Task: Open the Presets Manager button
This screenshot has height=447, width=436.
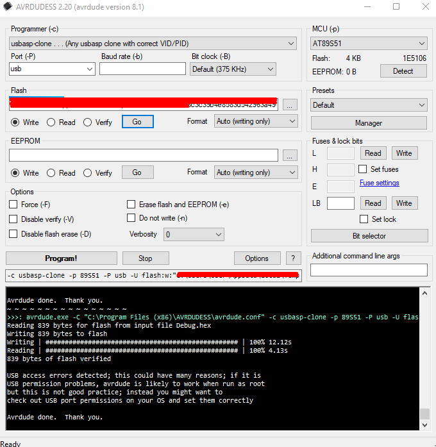Action: pyautogui.click(x=369, y=122)
